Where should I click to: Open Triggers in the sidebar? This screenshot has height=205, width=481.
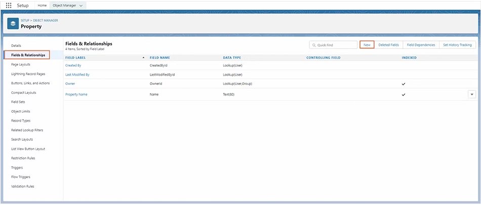point(17,168)
